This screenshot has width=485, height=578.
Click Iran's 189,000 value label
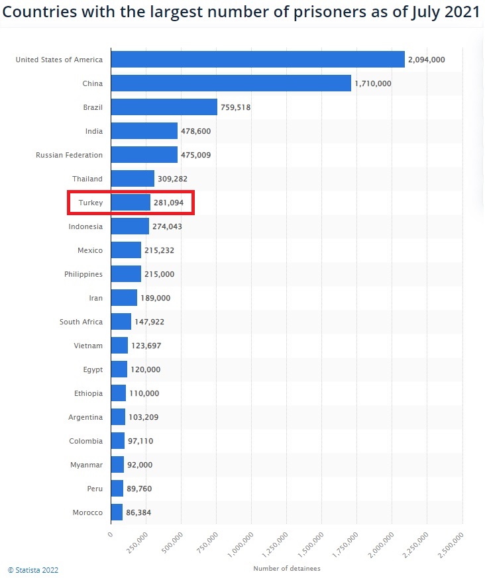(x=155, y=298)
